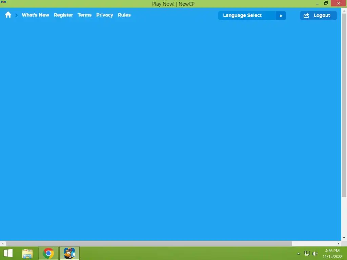Expand the Language Select dropdown
This screenshot has width=347, height=260.
coord(252,16)
